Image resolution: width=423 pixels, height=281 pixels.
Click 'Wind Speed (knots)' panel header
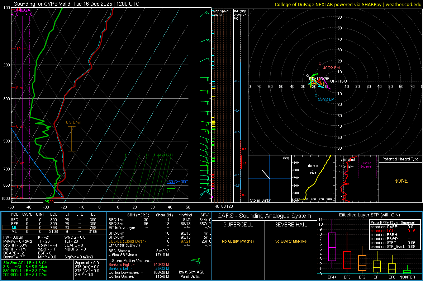tap(220, 13)
